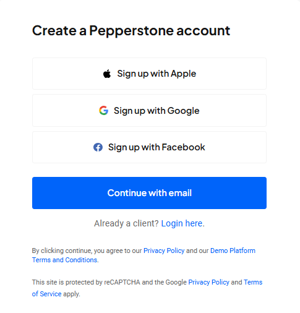Click the Create a Pepperstone account heading
This screenshot has height=313, width=300.
click(x=131, y=31)
